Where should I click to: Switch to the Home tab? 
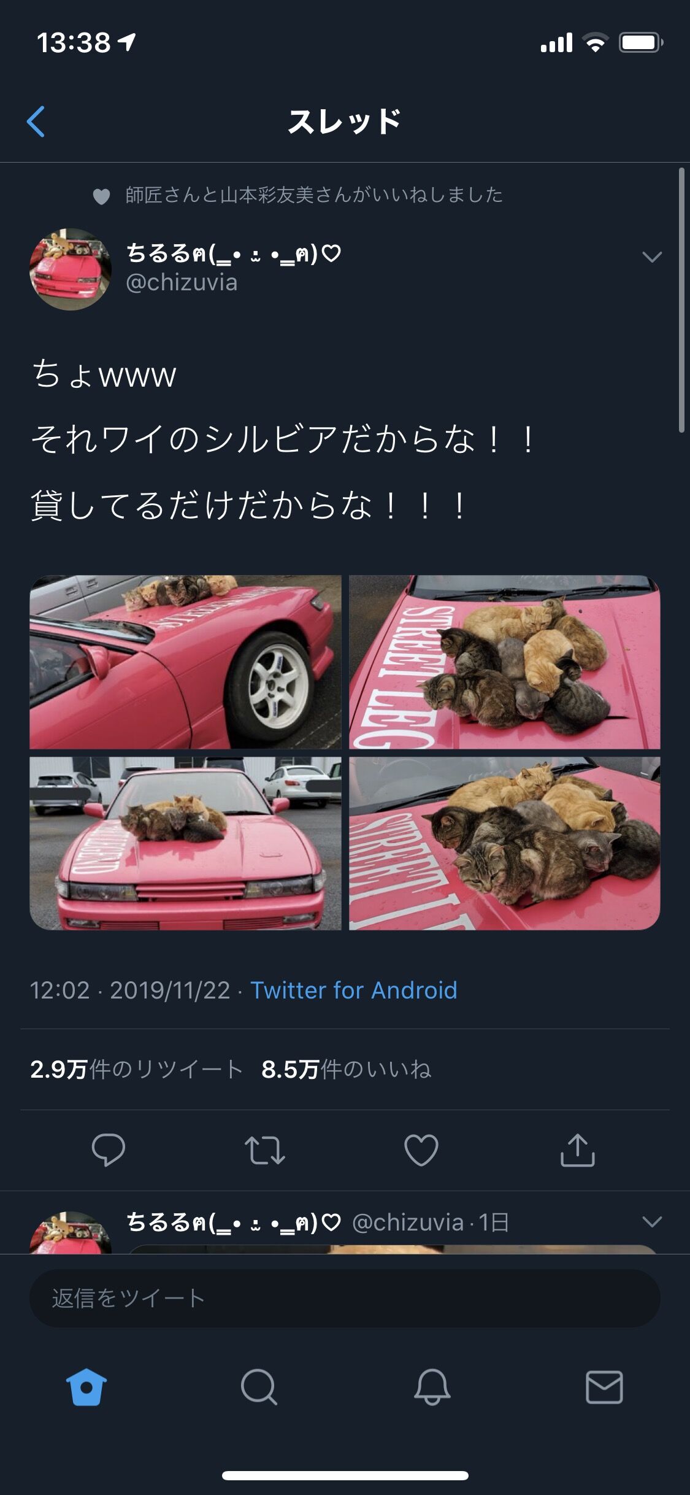coord(86,1387)
